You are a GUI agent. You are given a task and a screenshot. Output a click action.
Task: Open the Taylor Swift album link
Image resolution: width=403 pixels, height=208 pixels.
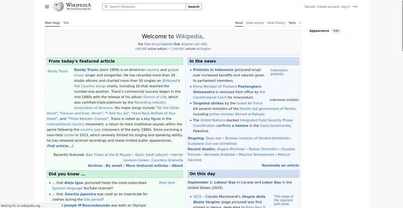(x=151, y=155)
